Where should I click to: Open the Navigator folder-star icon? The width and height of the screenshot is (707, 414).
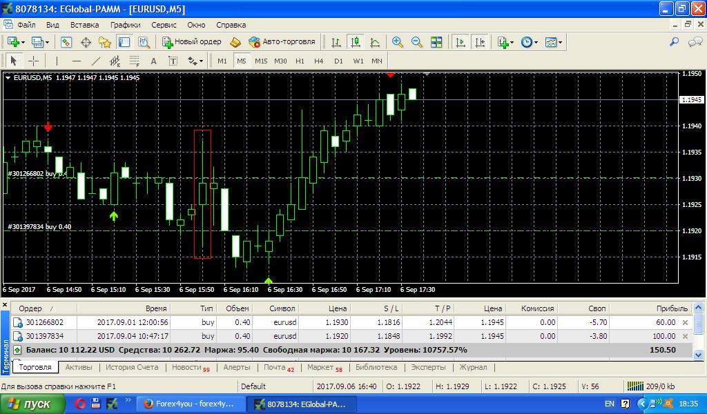pos(105,42)
